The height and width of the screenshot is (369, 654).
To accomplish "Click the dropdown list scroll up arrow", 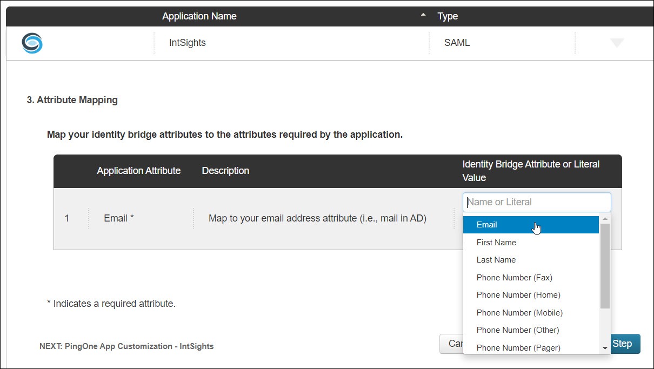I will (605, 219).
